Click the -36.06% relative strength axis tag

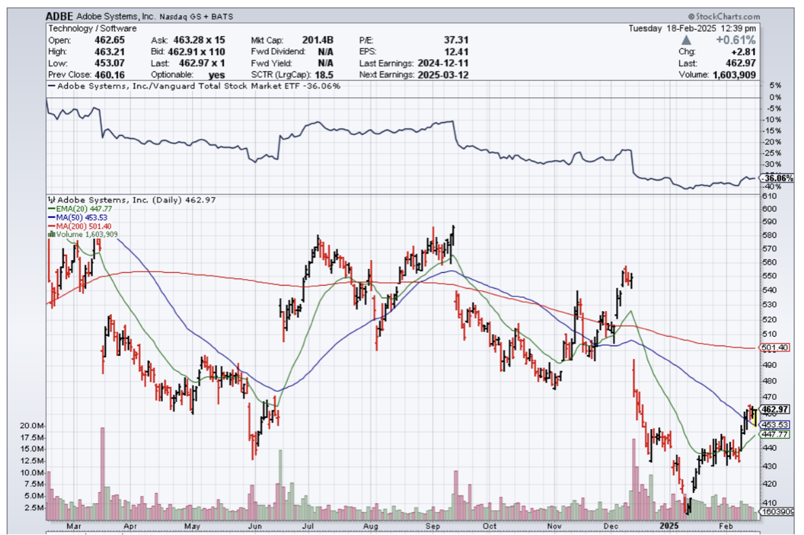tap(775, 178)
